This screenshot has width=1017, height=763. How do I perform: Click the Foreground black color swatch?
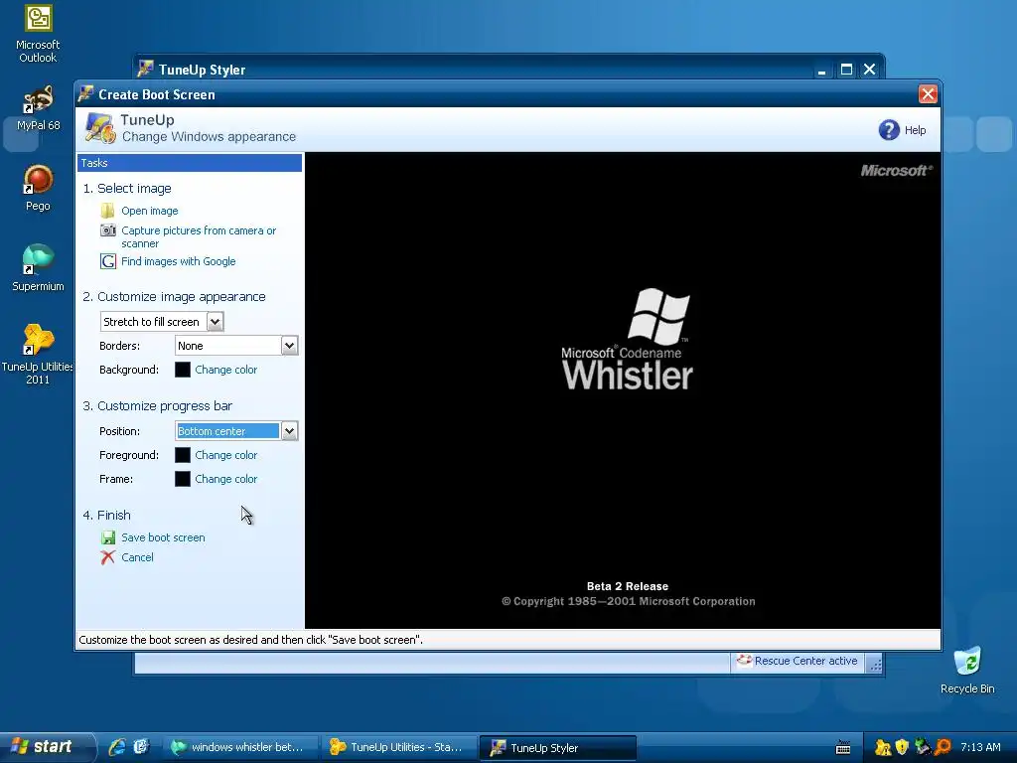183,455
